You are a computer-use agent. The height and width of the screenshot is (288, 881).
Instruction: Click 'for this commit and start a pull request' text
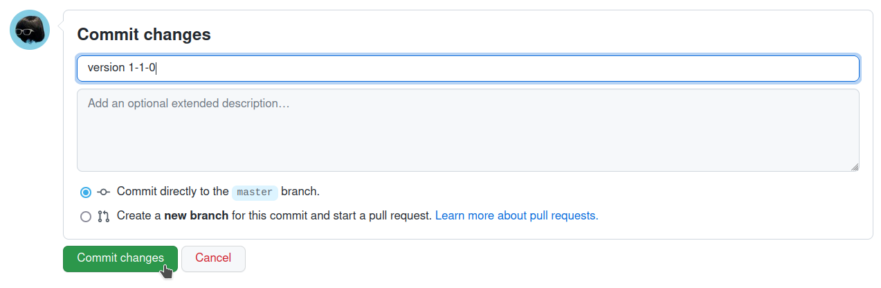331,215
